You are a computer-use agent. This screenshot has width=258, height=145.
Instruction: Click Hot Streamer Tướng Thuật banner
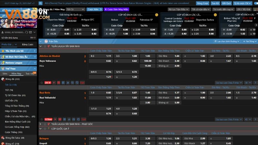pyautogui.click(x=18, y=23)
